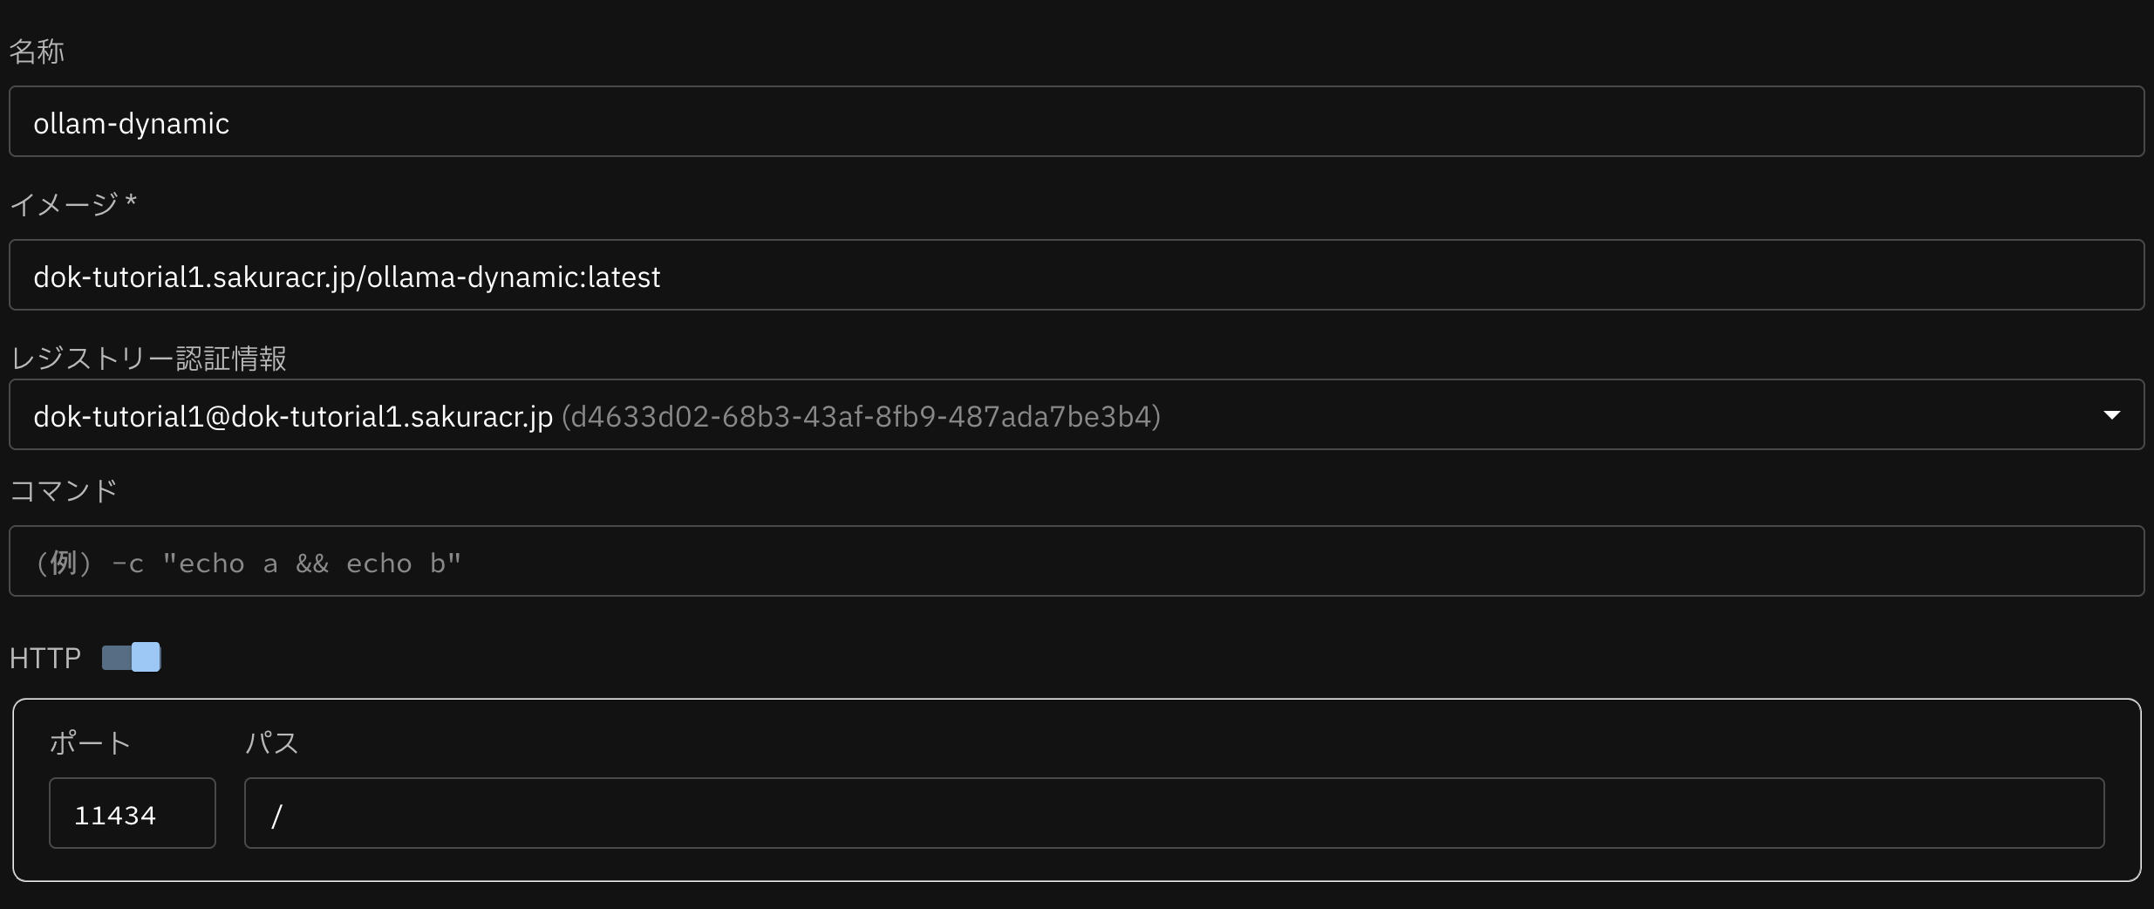The width and height of the screenshot is (2154, 909).
Task: Click the HTTP label text
Action: pyautogui.click(x=44, y=658)
